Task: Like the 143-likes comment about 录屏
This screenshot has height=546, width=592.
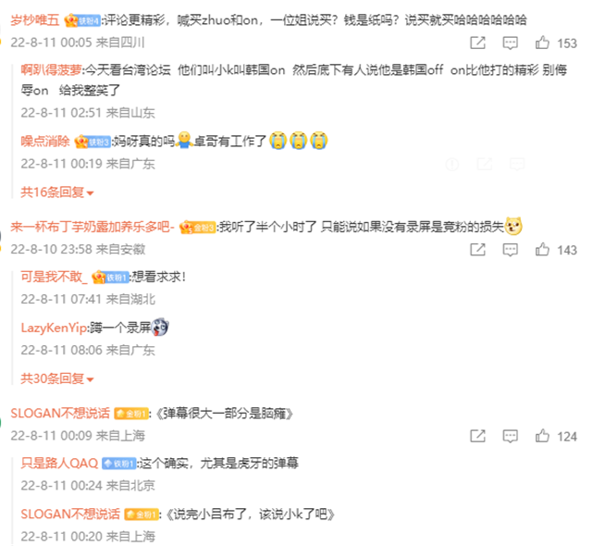Action: coord(542,250)
